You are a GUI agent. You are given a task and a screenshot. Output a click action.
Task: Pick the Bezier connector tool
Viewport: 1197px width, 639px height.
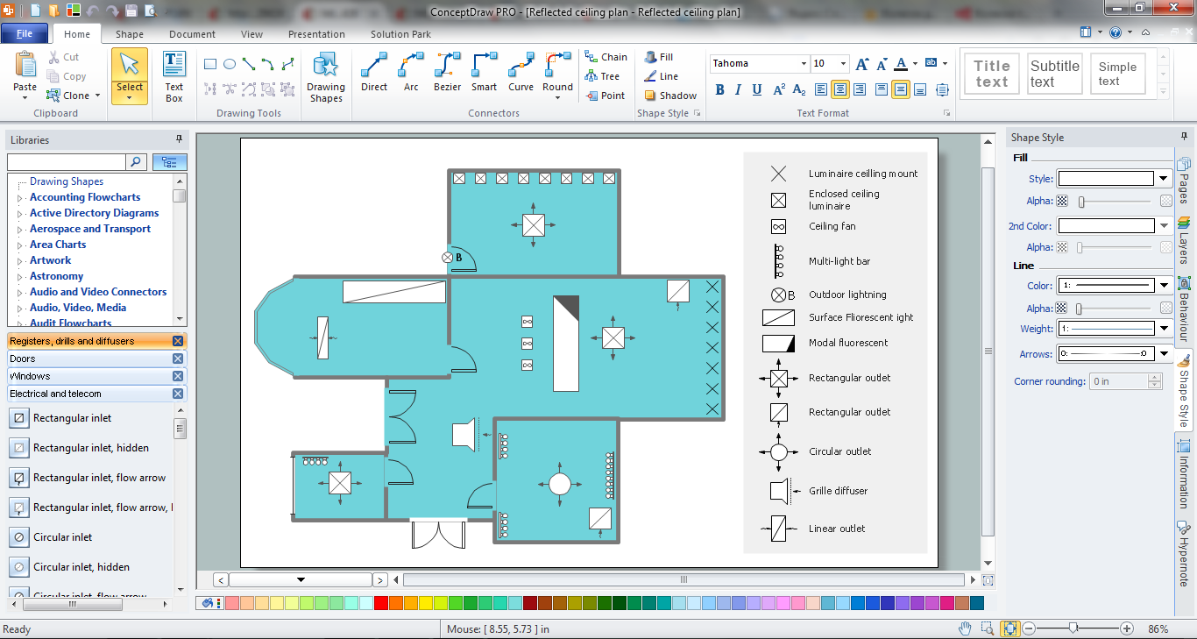447,72
